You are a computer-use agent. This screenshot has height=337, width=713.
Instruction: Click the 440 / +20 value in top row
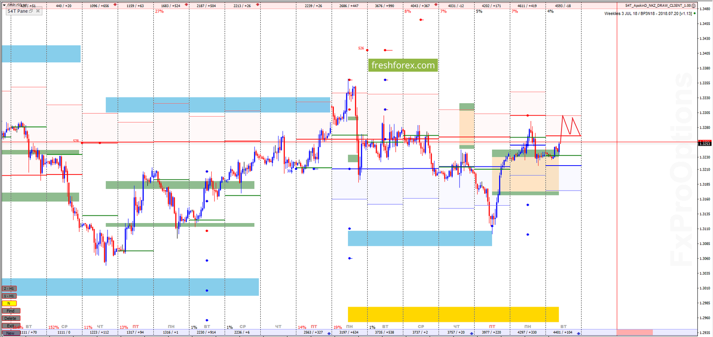coord(64,6)
